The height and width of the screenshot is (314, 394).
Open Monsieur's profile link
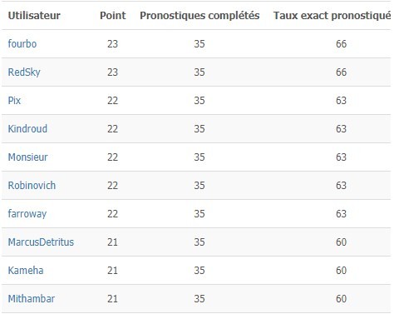pos(27,157)
